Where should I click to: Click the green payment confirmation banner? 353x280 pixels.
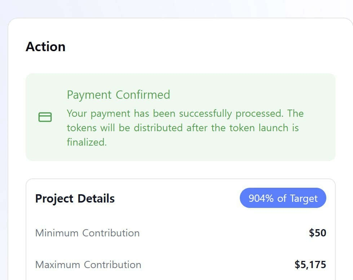pos(181,117)
